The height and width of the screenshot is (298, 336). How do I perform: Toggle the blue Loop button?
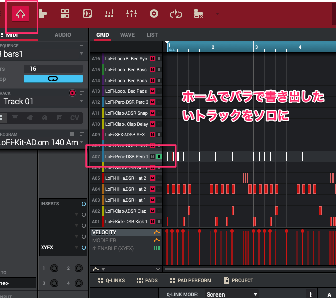[53, 79]
